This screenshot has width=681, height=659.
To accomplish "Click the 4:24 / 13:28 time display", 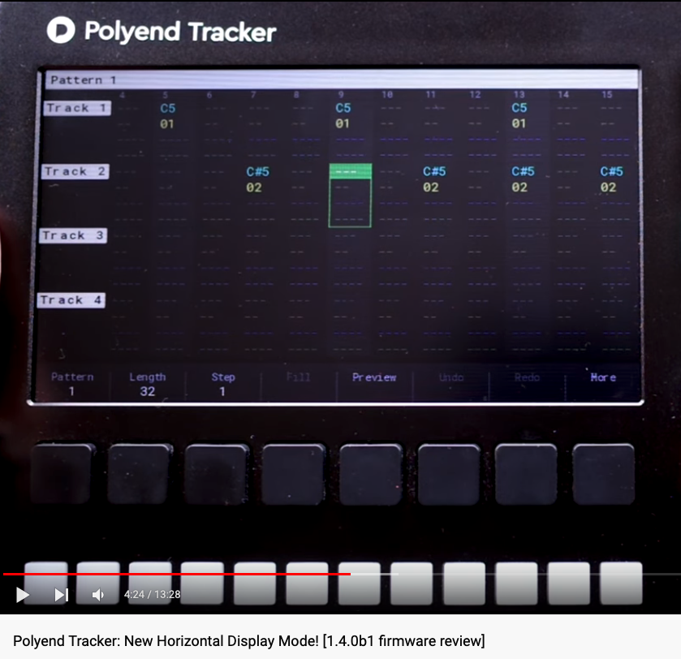I will pos(152,594).
